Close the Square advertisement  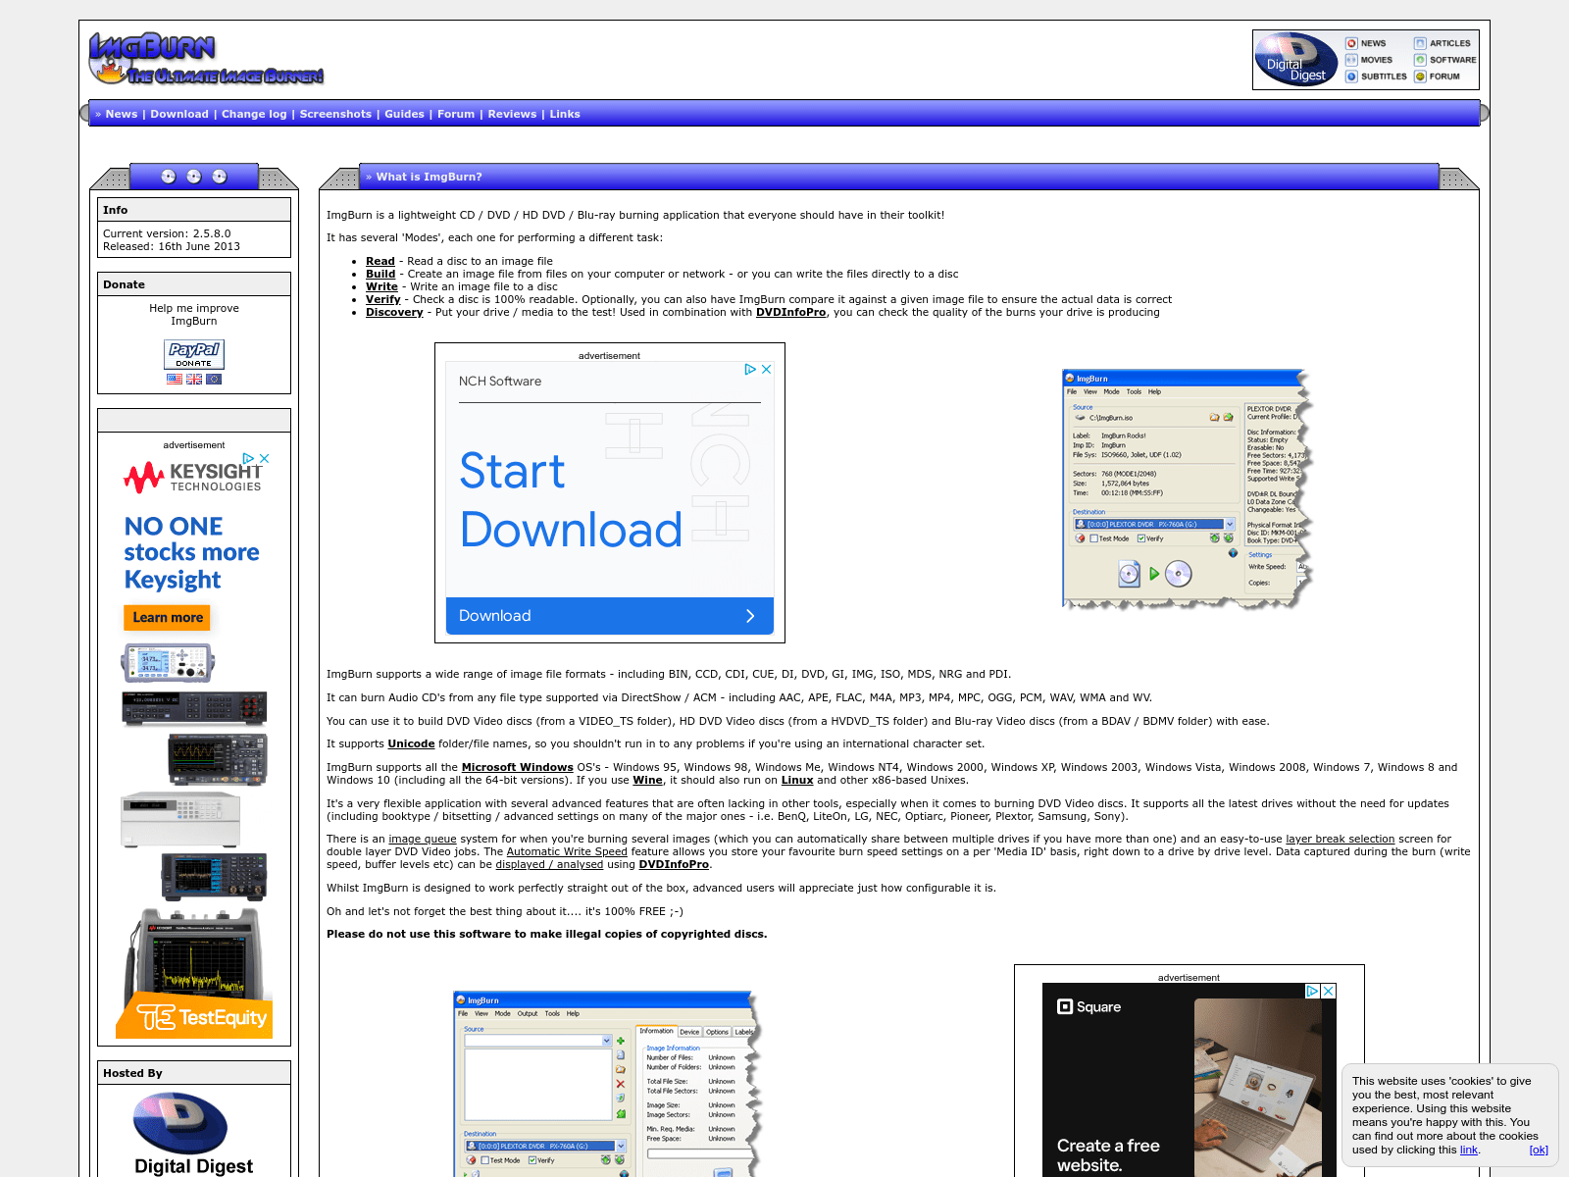click(x=1329, y=992)
